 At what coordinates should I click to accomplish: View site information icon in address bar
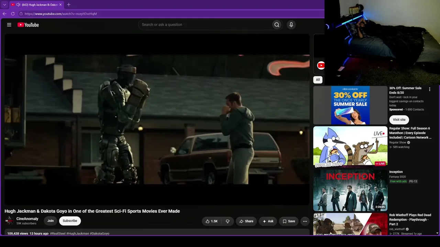(x=21, y=14)
